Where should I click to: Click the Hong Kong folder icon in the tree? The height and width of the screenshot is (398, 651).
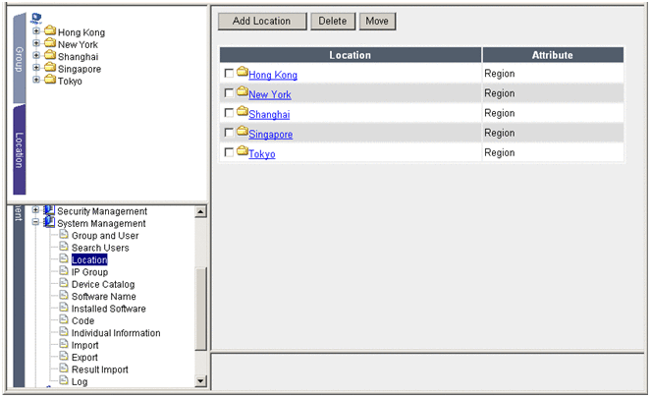coord(50,31)
